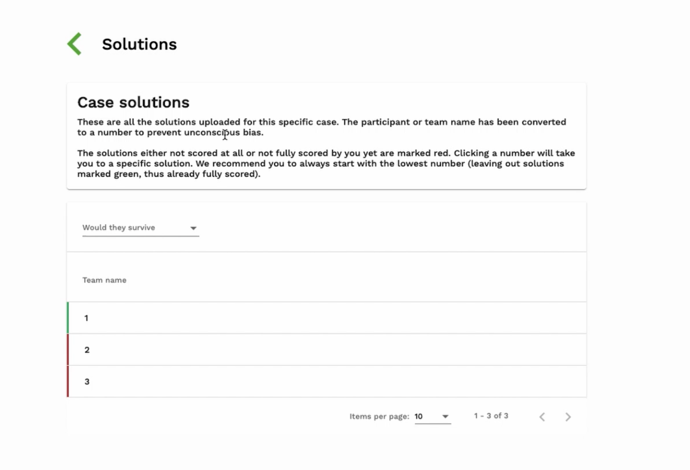Image resolution: width=690 pixels, height=470 pixels.
Task: Click the "Items per page:" label
Action: 379,417
